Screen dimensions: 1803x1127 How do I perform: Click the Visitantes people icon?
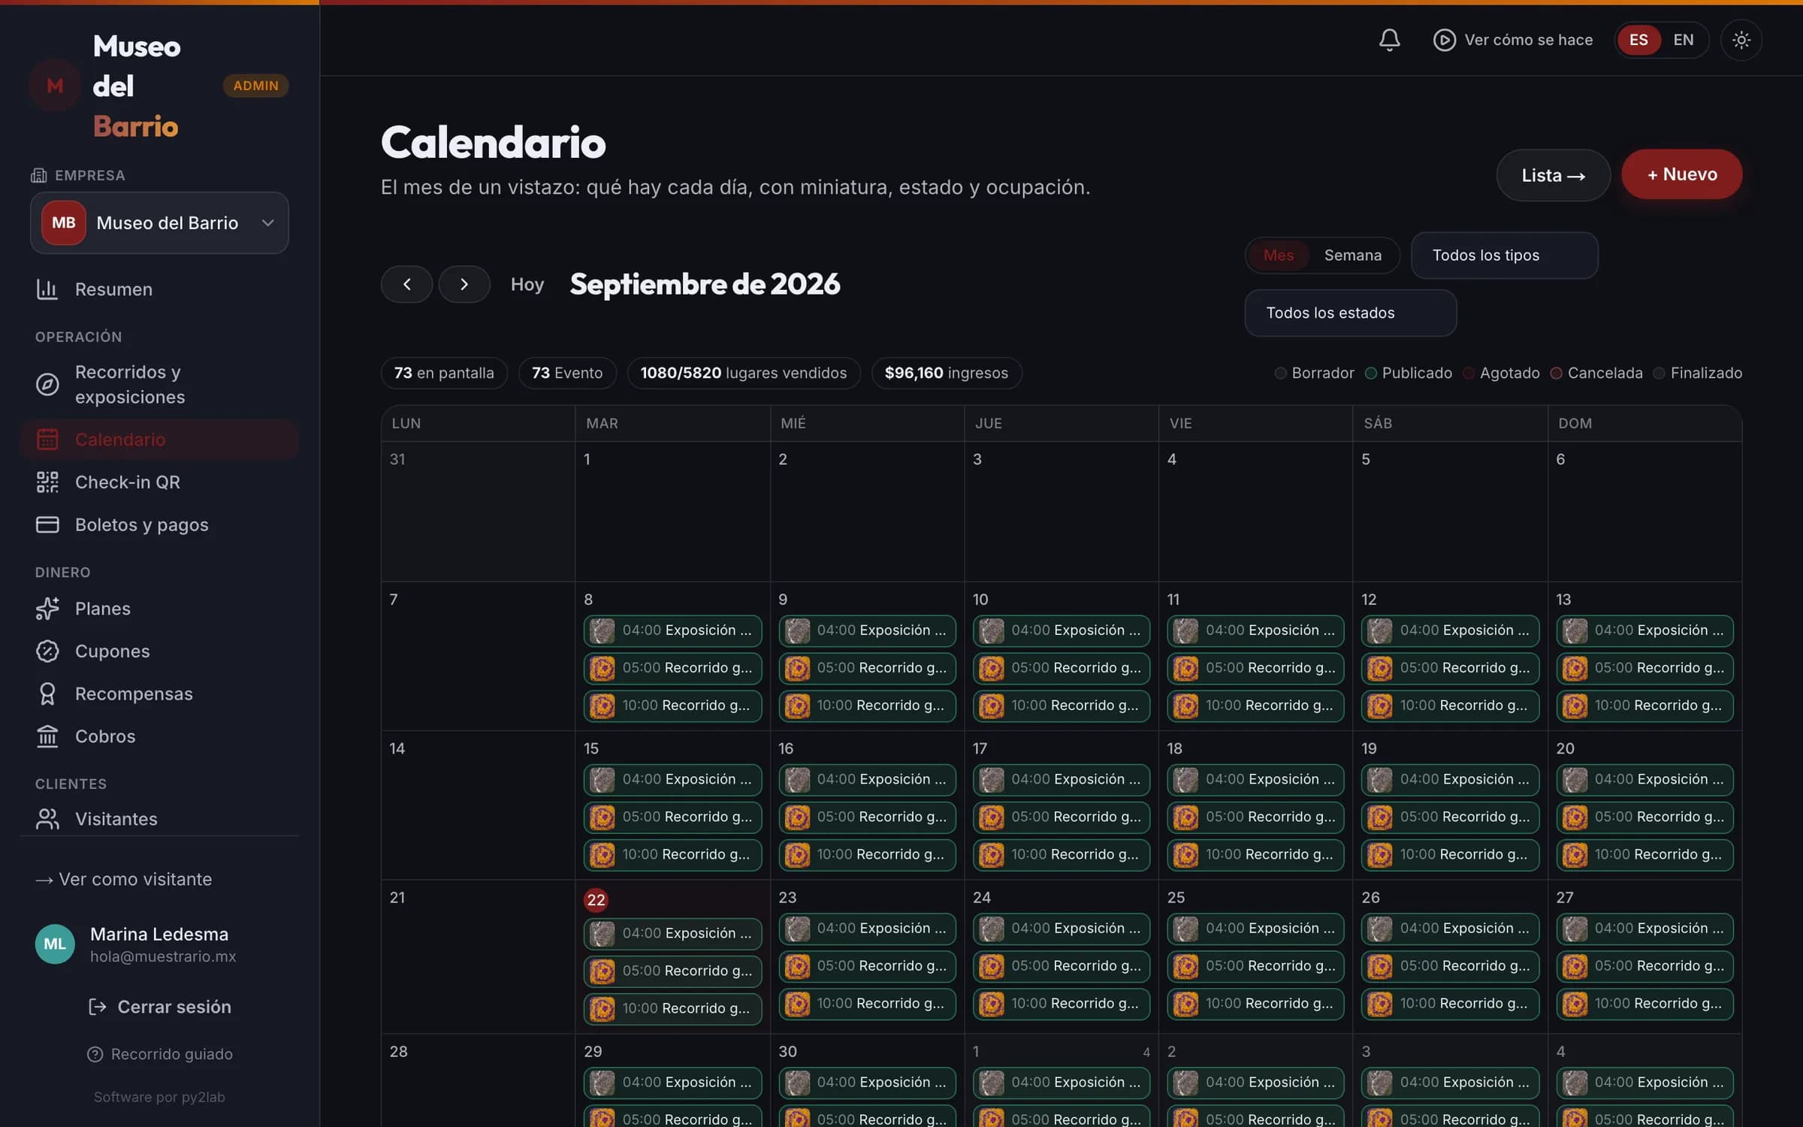tap(47, 819)
